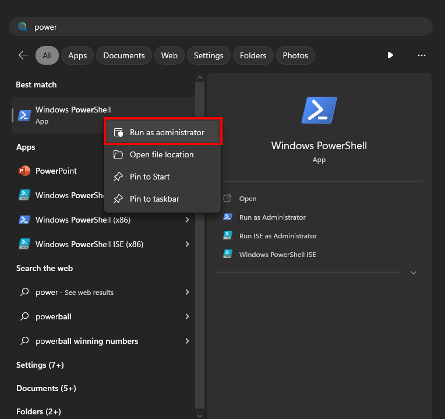Click Run ISE as Administrator in preview pane

[x=278, y=236]
